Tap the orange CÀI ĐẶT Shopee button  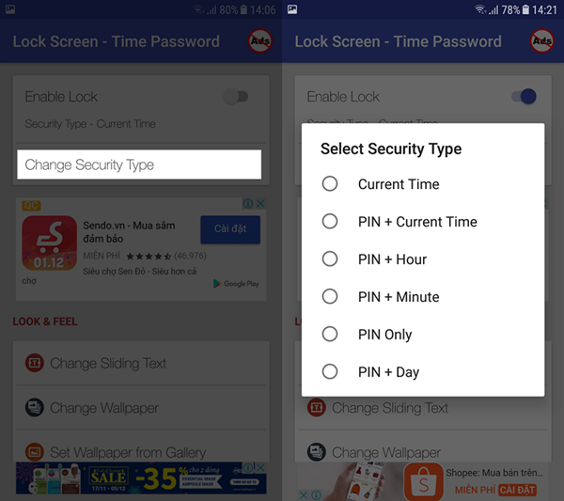pyautogui.click(x=517, y=491)
